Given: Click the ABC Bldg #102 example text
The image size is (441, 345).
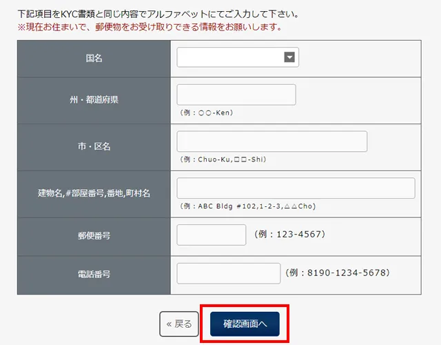Looking at the screenshot, I should [x=247, y=206].
